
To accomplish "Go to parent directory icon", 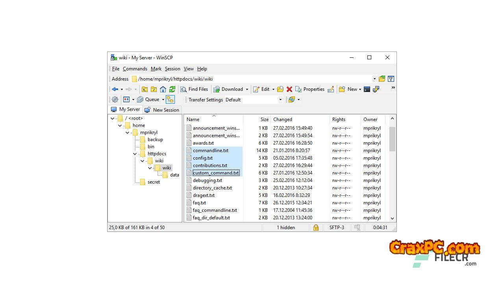I will [x=145, y=89].
